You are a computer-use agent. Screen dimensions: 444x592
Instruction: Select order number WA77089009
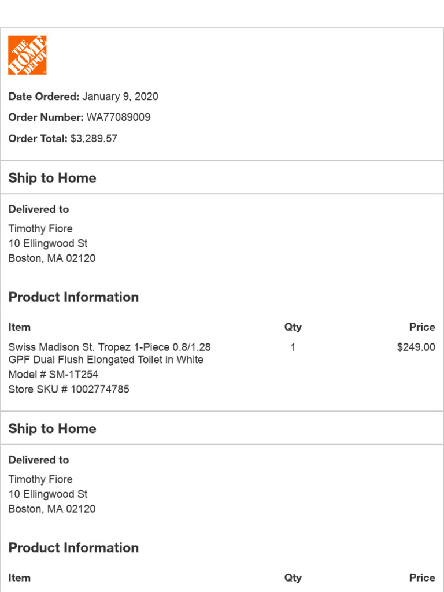point(119,117)
